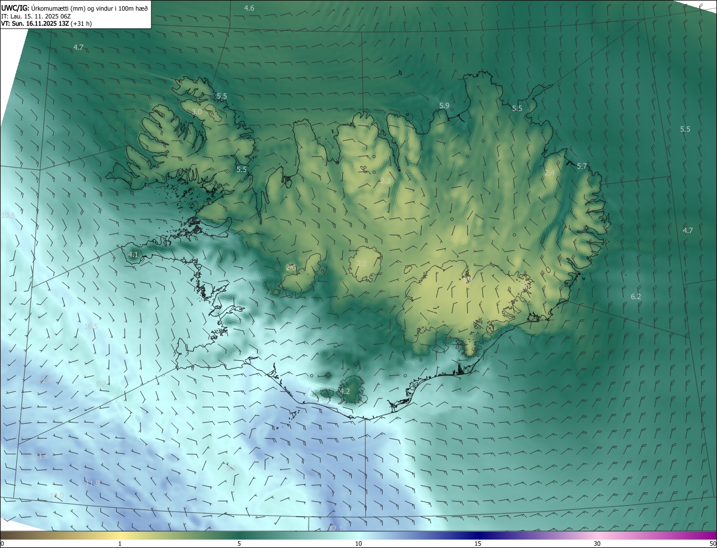
Task: Click the 6.2 value label offshore
Action: (x=636, y=296)
